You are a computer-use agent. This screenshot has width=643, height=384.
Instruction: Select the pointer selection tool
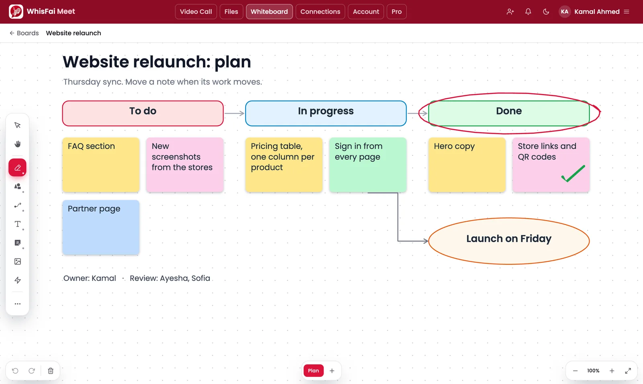(x=17, y=125)
